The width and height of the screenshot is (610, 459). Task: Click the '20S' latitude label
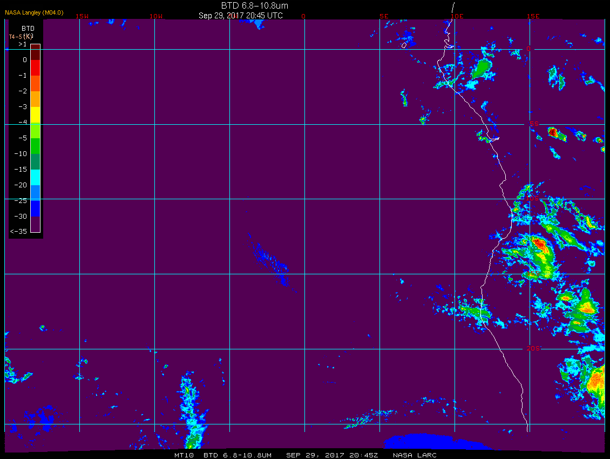coord(533,348)
